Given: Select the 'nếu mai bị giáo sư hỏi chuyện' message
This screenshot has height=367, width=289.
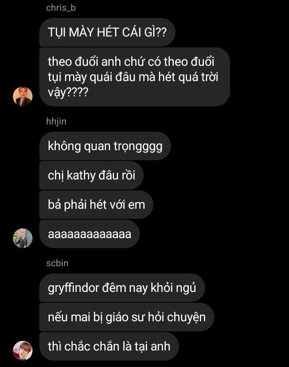Looking at the screenshot, I should point(126,317).
